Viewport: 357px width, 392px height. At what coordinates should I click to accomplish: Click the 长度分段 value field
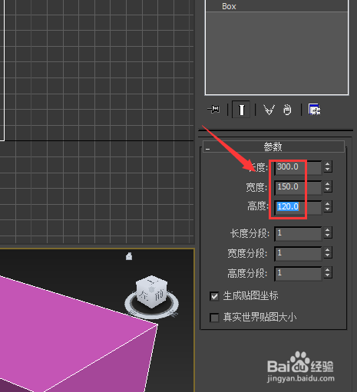298,233
